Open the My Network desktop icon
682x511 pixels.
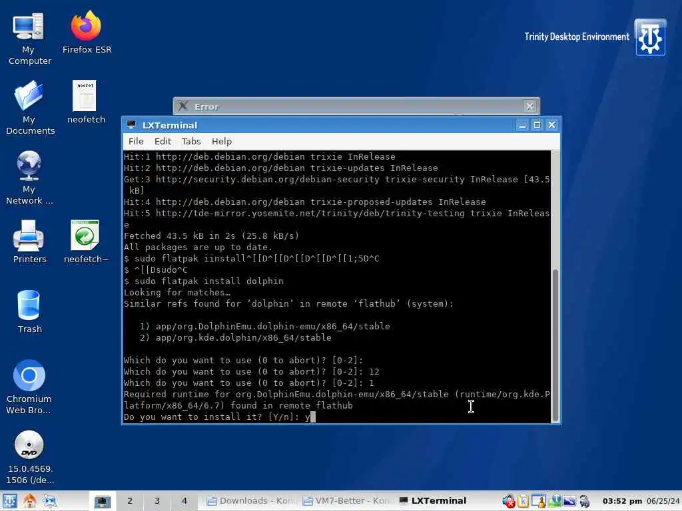[x=29, y=177]
